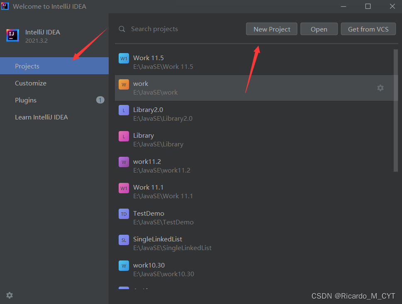Open settings gear in the sidebar's bottom corner
Viewport: 402px width, 304px height.
click(10, 295)
